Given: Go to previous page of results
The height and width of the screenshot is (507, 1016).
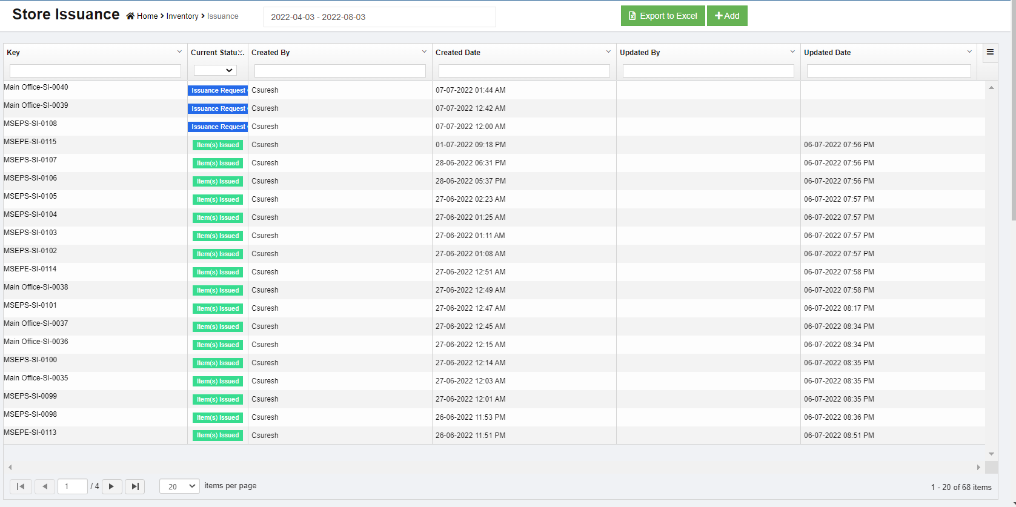Looking at the screenshot, I should pyautogui.click(x=45, y=486).
